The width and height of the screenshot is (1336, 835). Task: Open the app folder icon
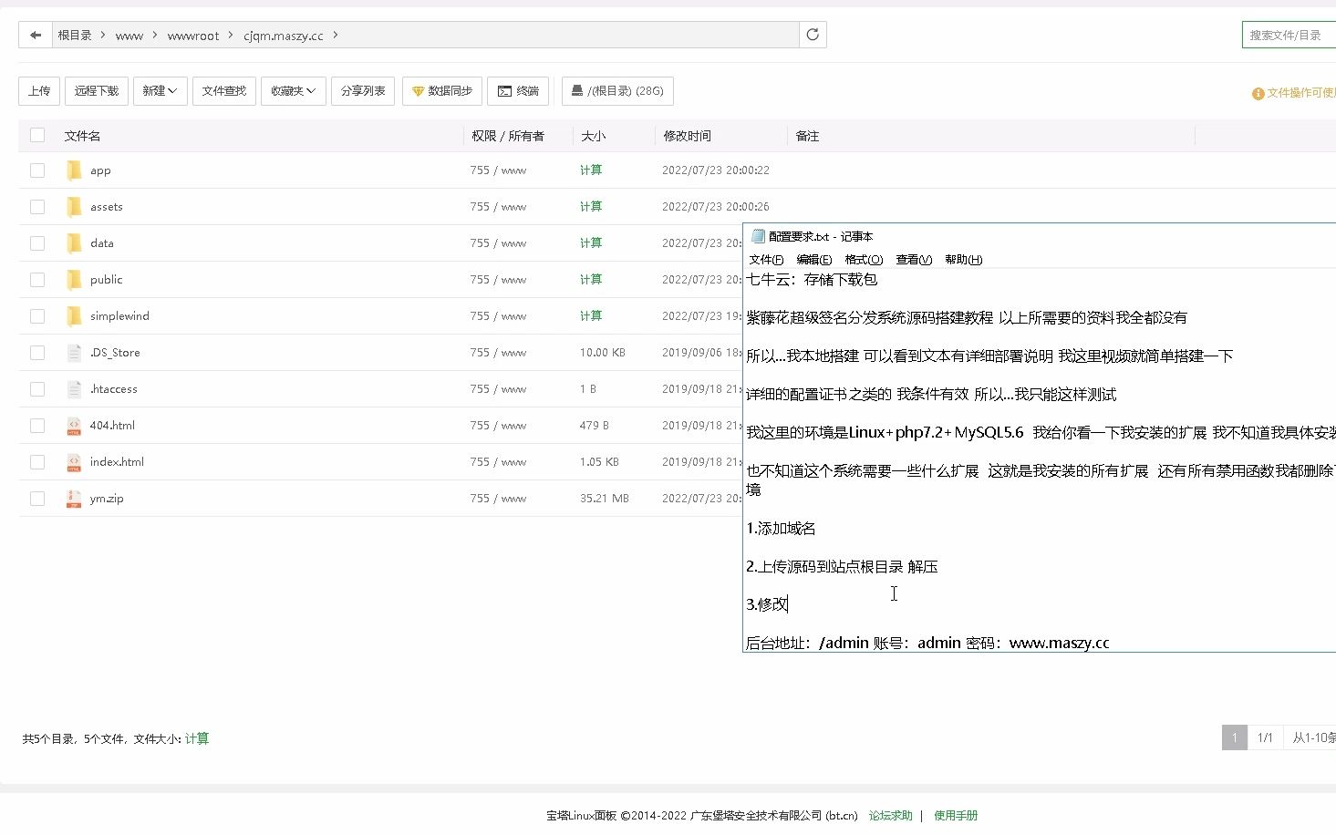point(74,170)
